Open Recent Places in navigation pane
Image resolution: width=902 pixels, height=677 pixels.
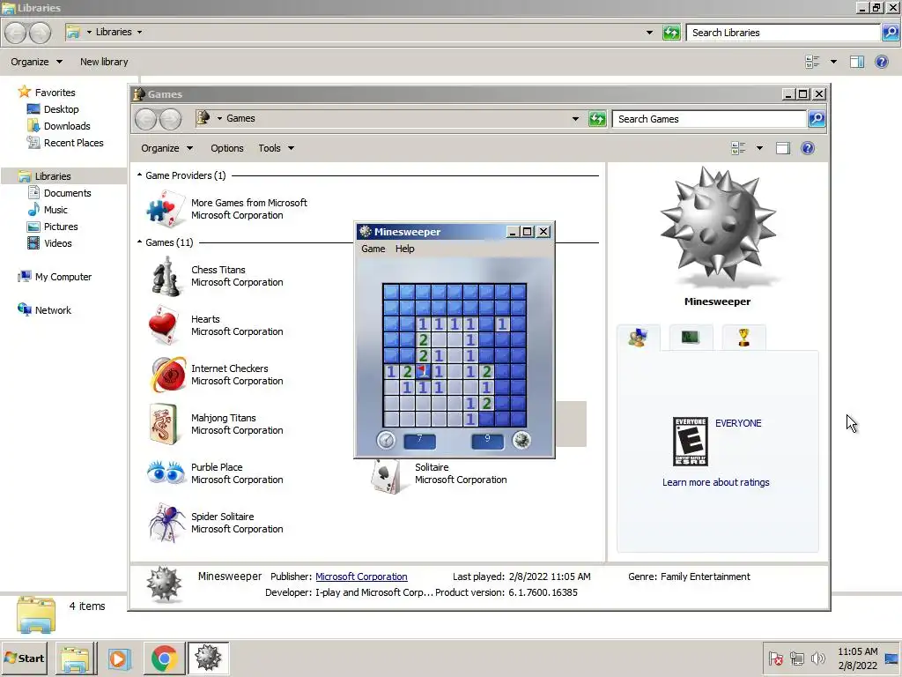click(65, 143)
